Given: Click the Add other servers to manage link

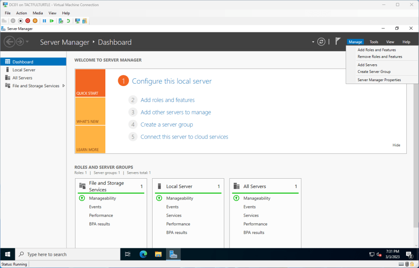Looking at the screenshot, I should tap(175, 112).
